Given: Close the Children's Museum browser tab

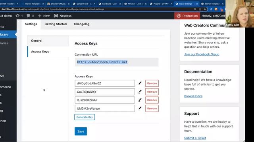Looking at the screenshot, I should tap(69, 4).
